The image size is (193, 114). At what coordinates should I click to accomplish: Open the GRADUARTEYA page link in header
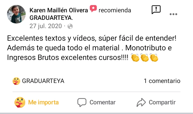[x=51, y=18]
